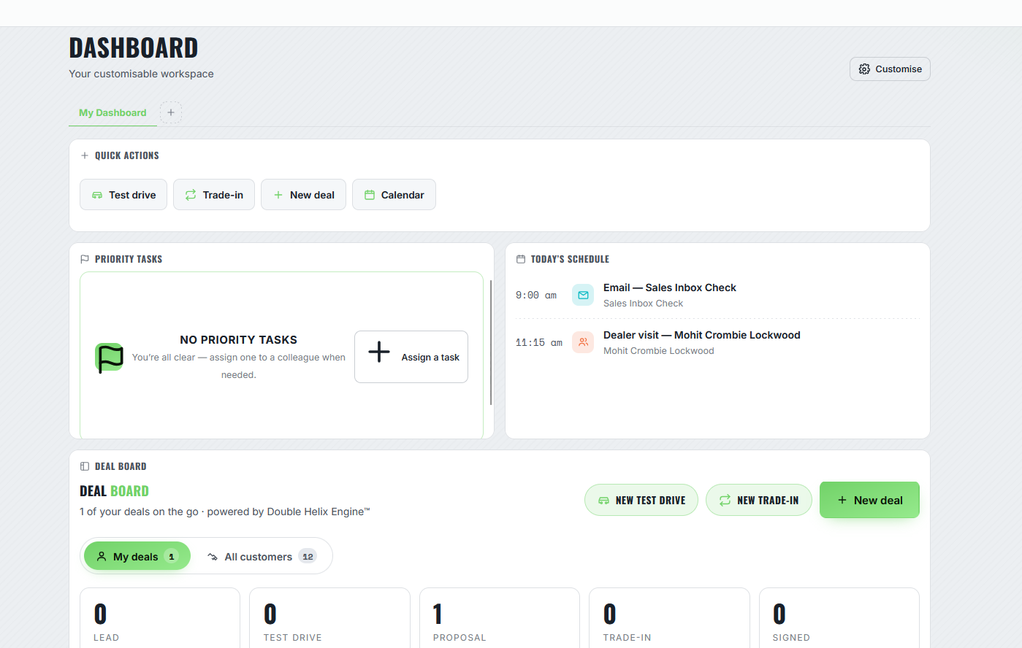Switch to My deals filter
The width and height of the screenshot is (1022, 648).
[x=137, y=556]
